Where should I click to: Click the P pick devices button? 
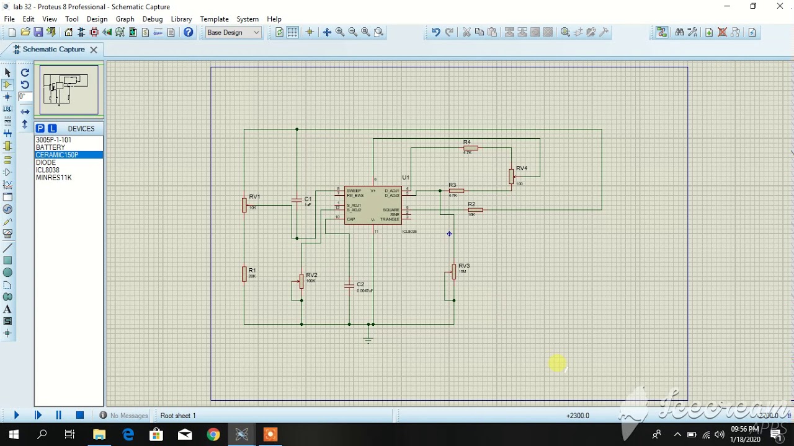tap(40, 128)
